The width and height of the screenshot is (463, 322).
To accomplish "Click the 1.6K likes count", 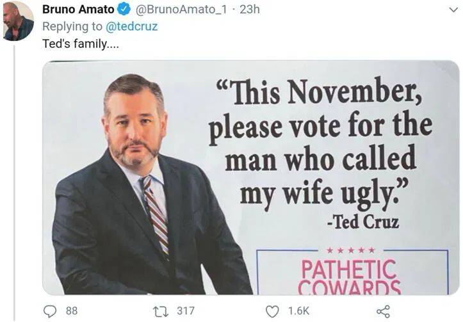I will coord(298,311).
